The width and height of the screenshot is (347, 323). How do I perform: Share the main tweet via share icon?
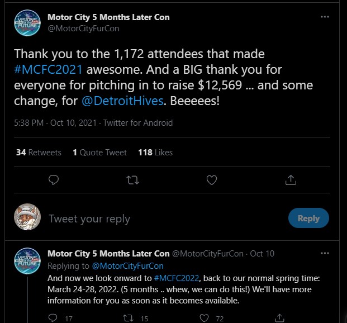point(291,180)
